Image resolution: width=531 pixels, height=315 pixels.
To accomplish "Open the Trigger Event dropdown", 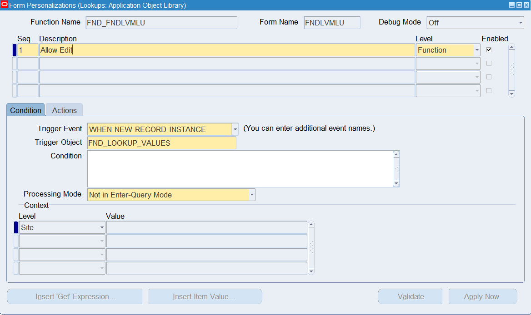I will point(235,129).
